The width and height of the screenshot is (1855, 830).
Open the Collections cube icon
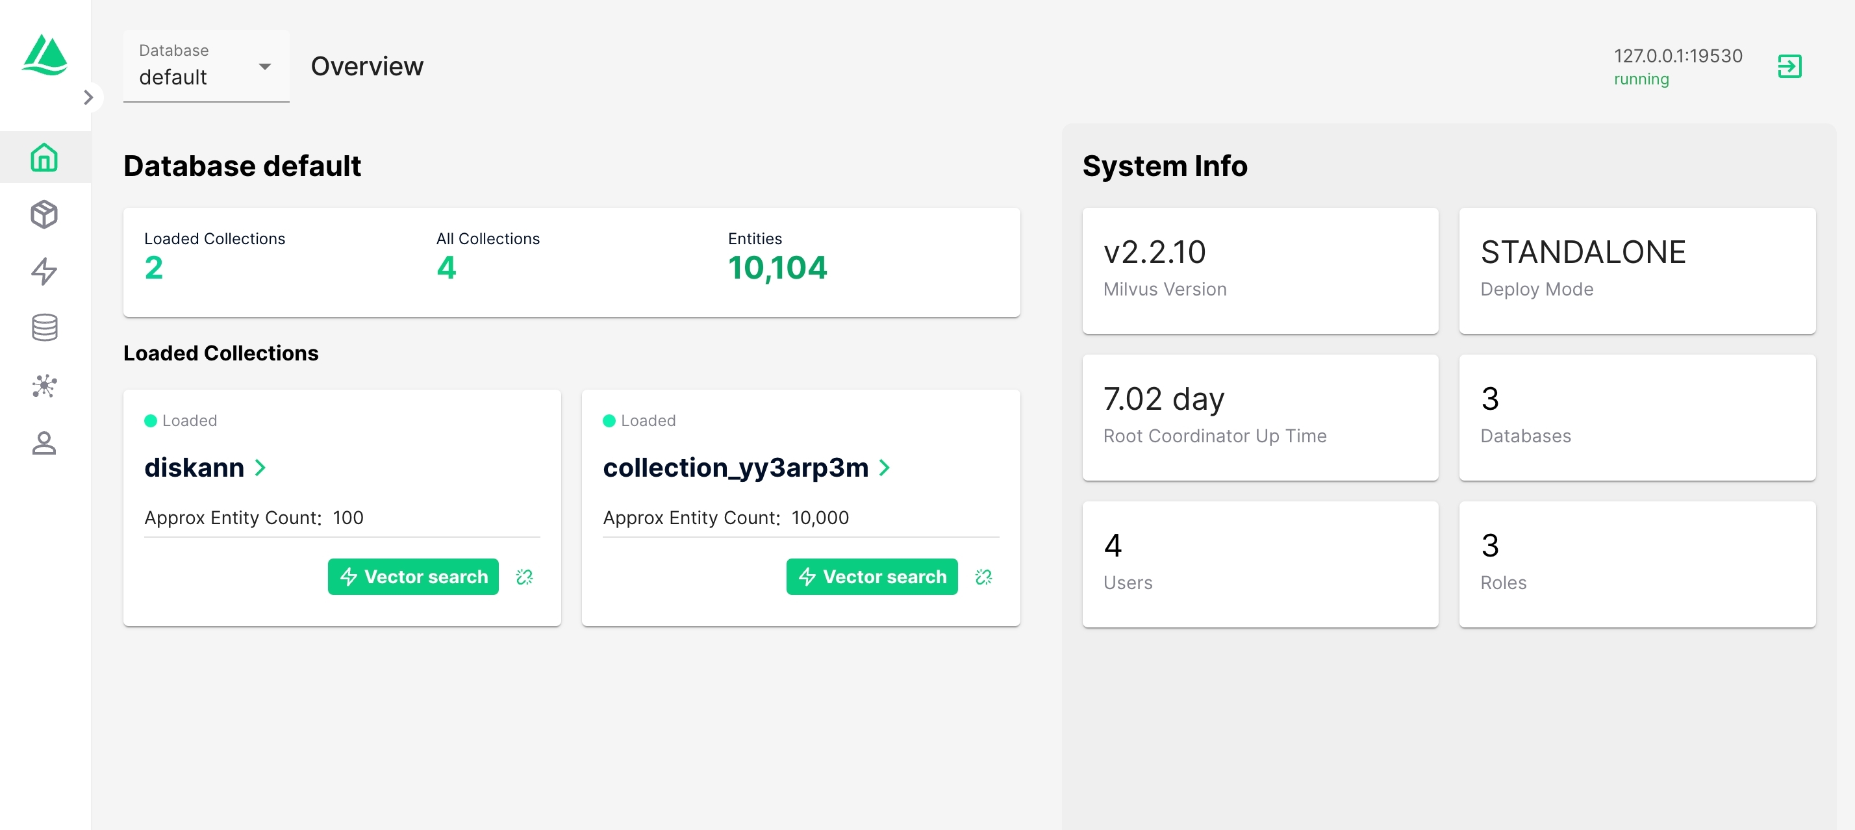[x=45, y=214]
